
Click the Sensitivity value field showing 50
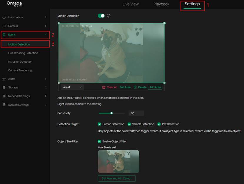136,113
